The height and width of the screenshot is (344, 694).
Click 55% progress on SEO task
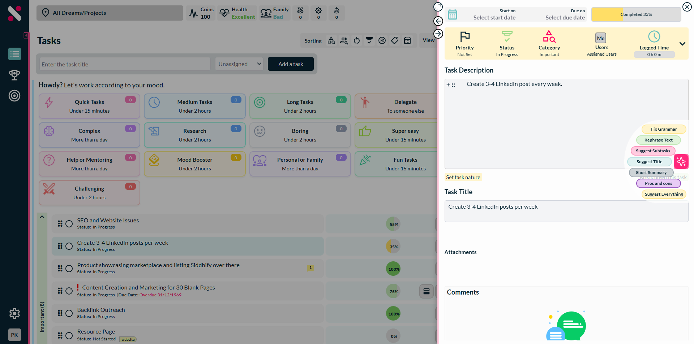pos(393,224)
